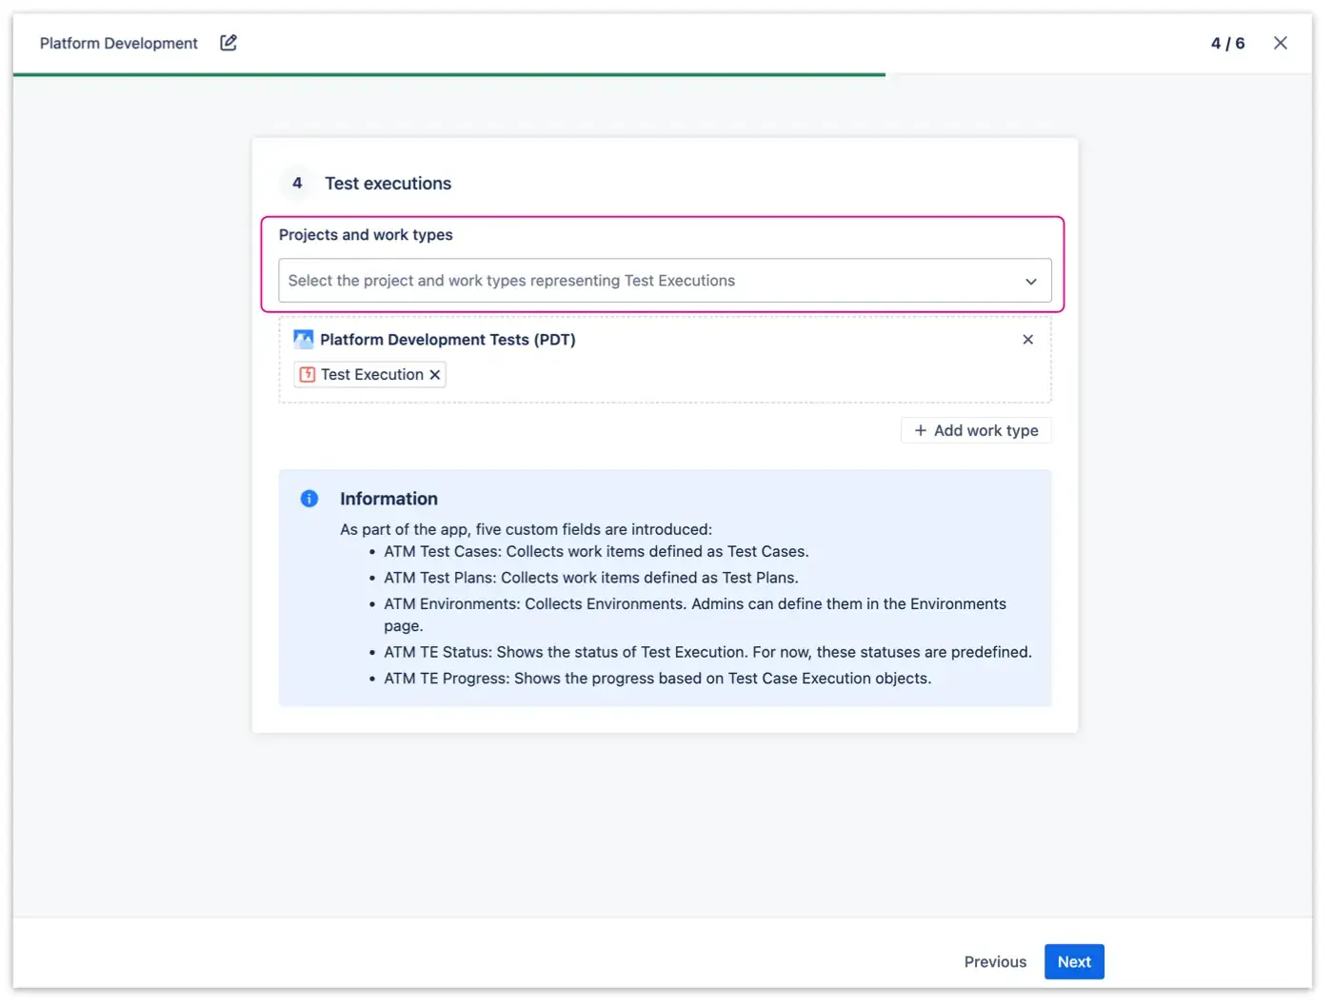Click the chevron on the work types selector
The width and height of the screenshot is (1333, 1005).
click(x=1031, y=281)
